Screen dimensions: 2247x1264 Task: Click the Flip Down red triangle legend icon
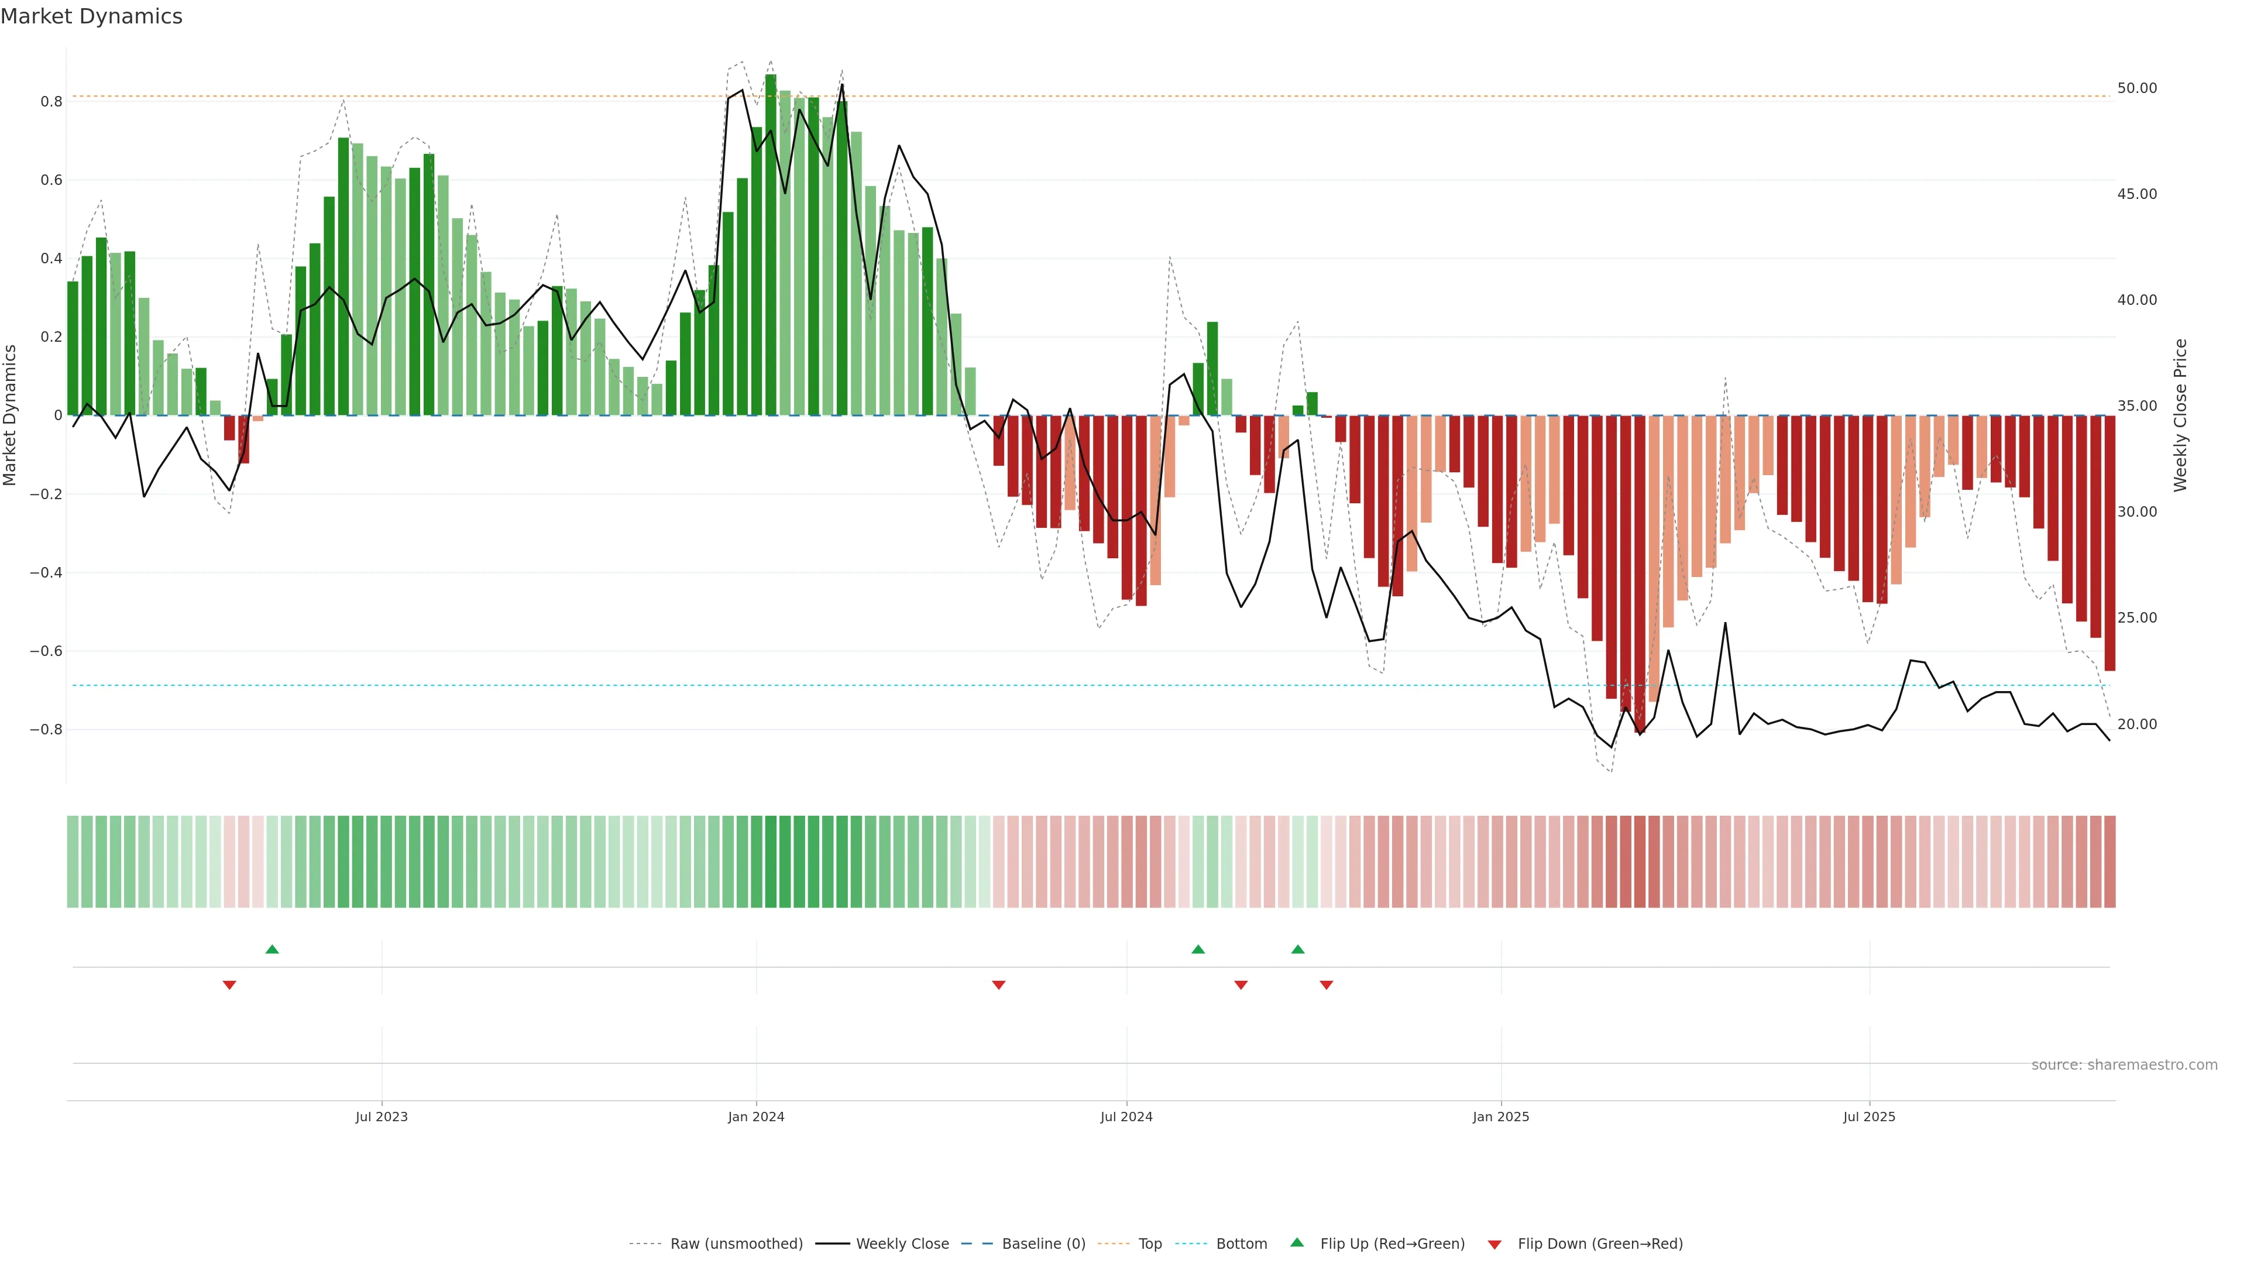(1494, 1244)
